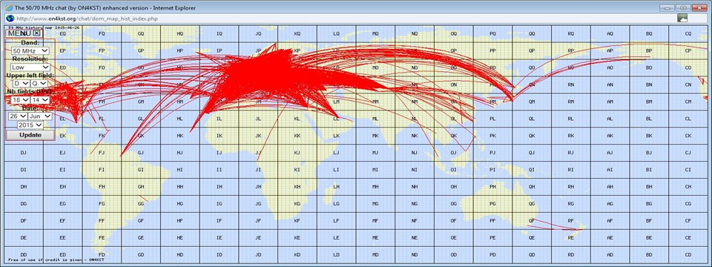This screenshot has height=267, width=712.
Task: Open the Resolution dropdown showing Low
Action: [x=30, y=67]
